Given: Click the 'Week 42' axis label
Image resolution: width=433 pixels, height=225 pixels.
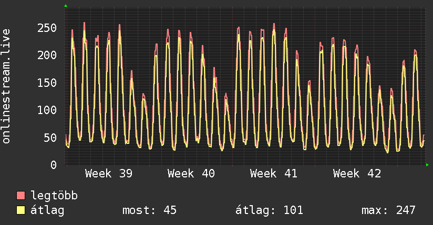Looking at the screenshot, I should [x=357, y=174].
